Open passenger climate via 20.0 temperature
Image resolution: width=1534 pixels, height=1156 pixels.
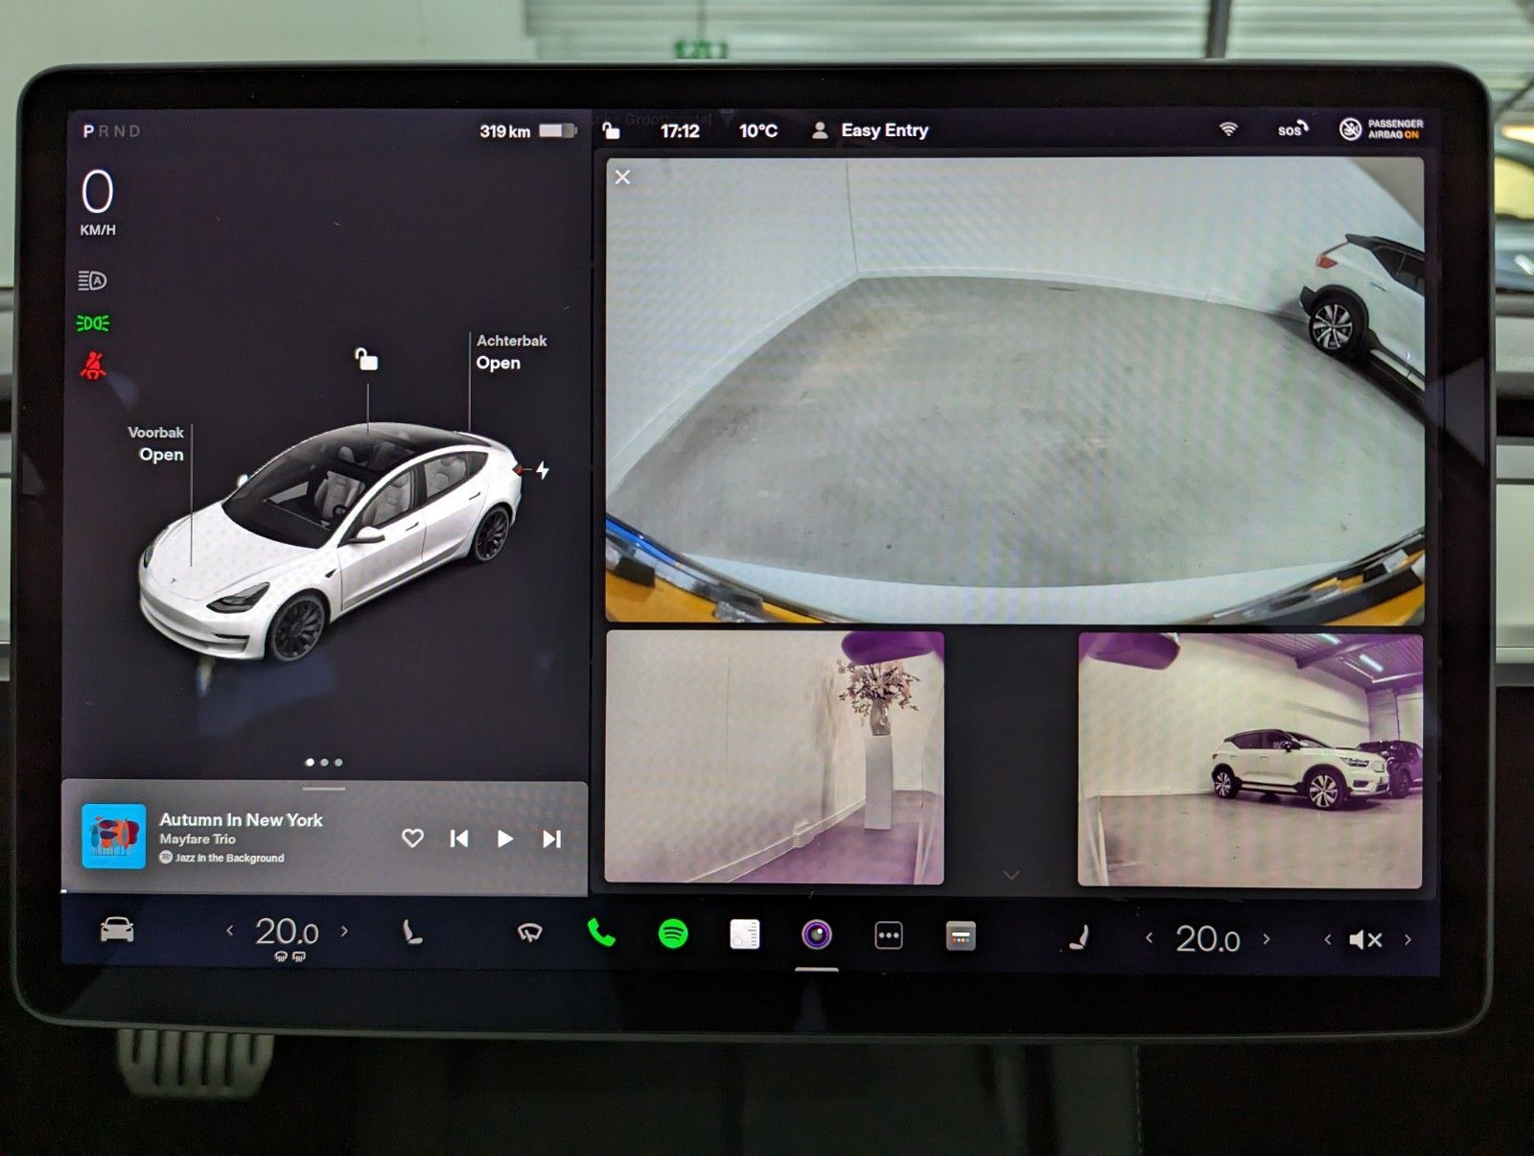(1208, 939)
